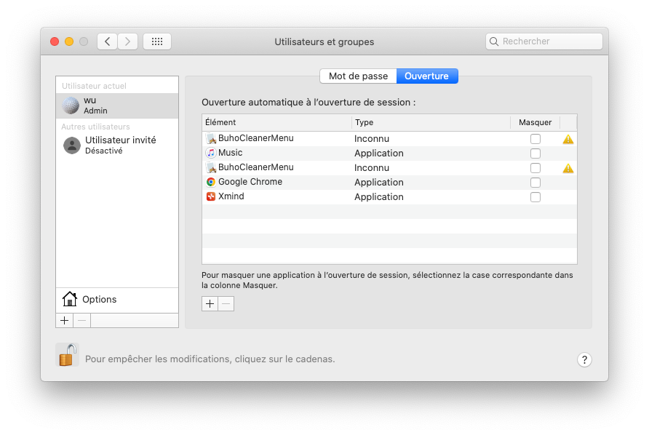Minimize window with yellow button
The width and height of the screenshot is (649, 435).
coord(69,41)
